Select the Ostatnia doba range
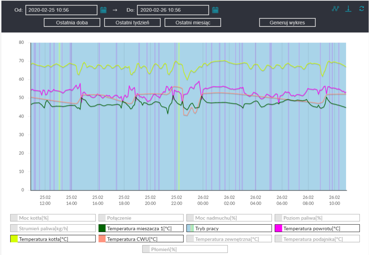Image resolution: width=369 pixels, height=255 pixels. click(72, 23)
